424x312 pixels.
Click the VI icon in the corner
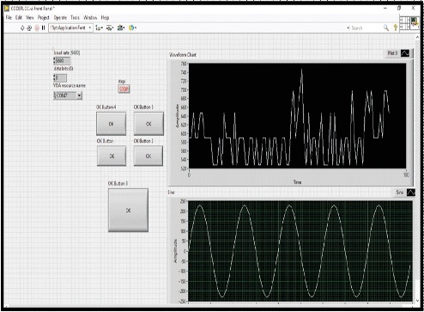415,22
